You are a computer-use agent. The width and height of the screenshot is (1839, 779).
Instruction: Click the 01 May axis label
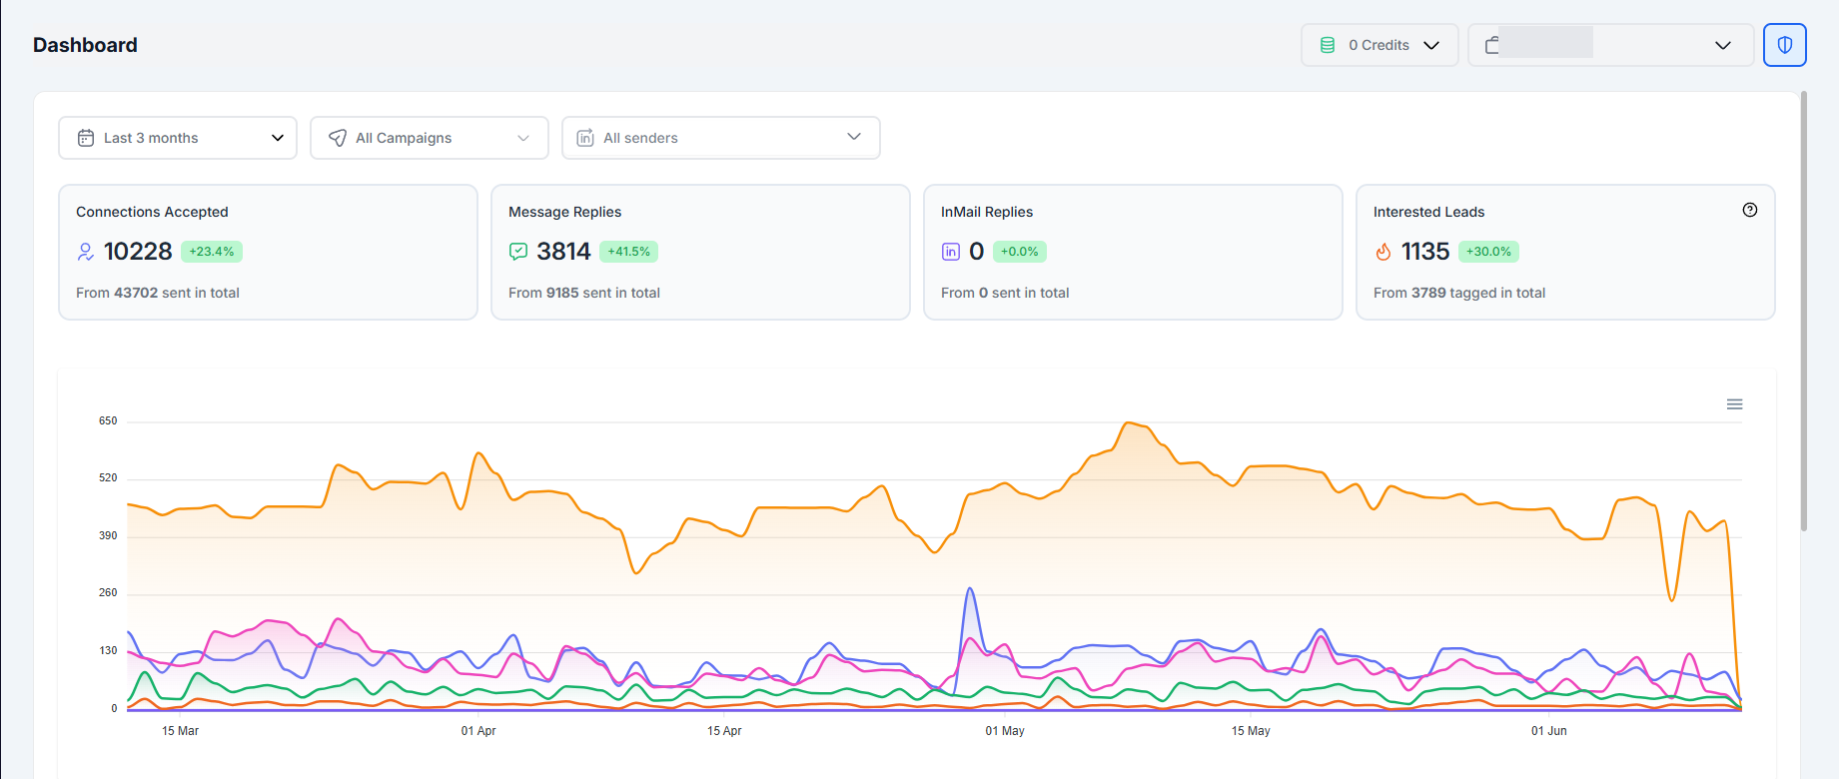1005,731
